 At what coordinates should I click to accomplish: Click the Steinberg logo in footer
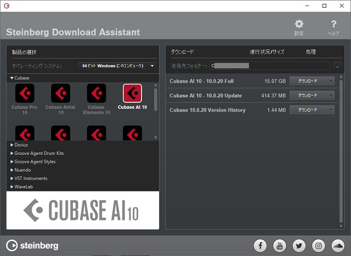32,246
